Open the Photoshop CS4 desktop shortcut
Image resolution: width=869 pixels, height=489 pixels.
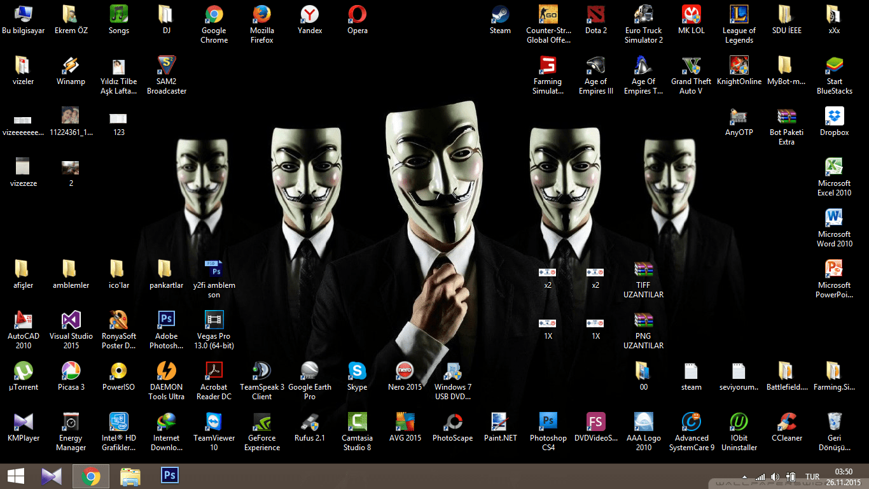548,432
